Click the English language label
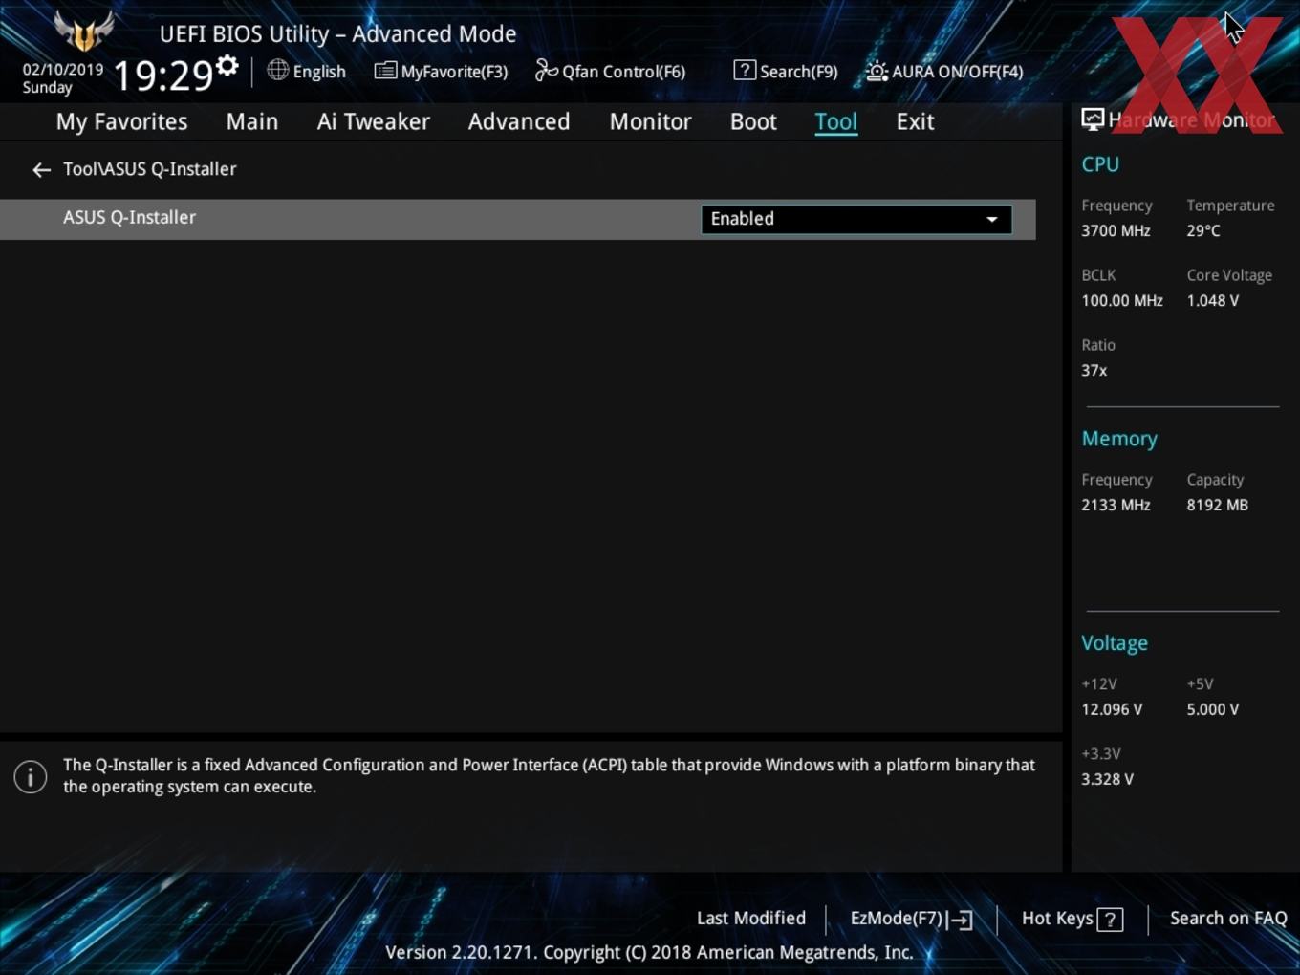 tap(319, 72)
